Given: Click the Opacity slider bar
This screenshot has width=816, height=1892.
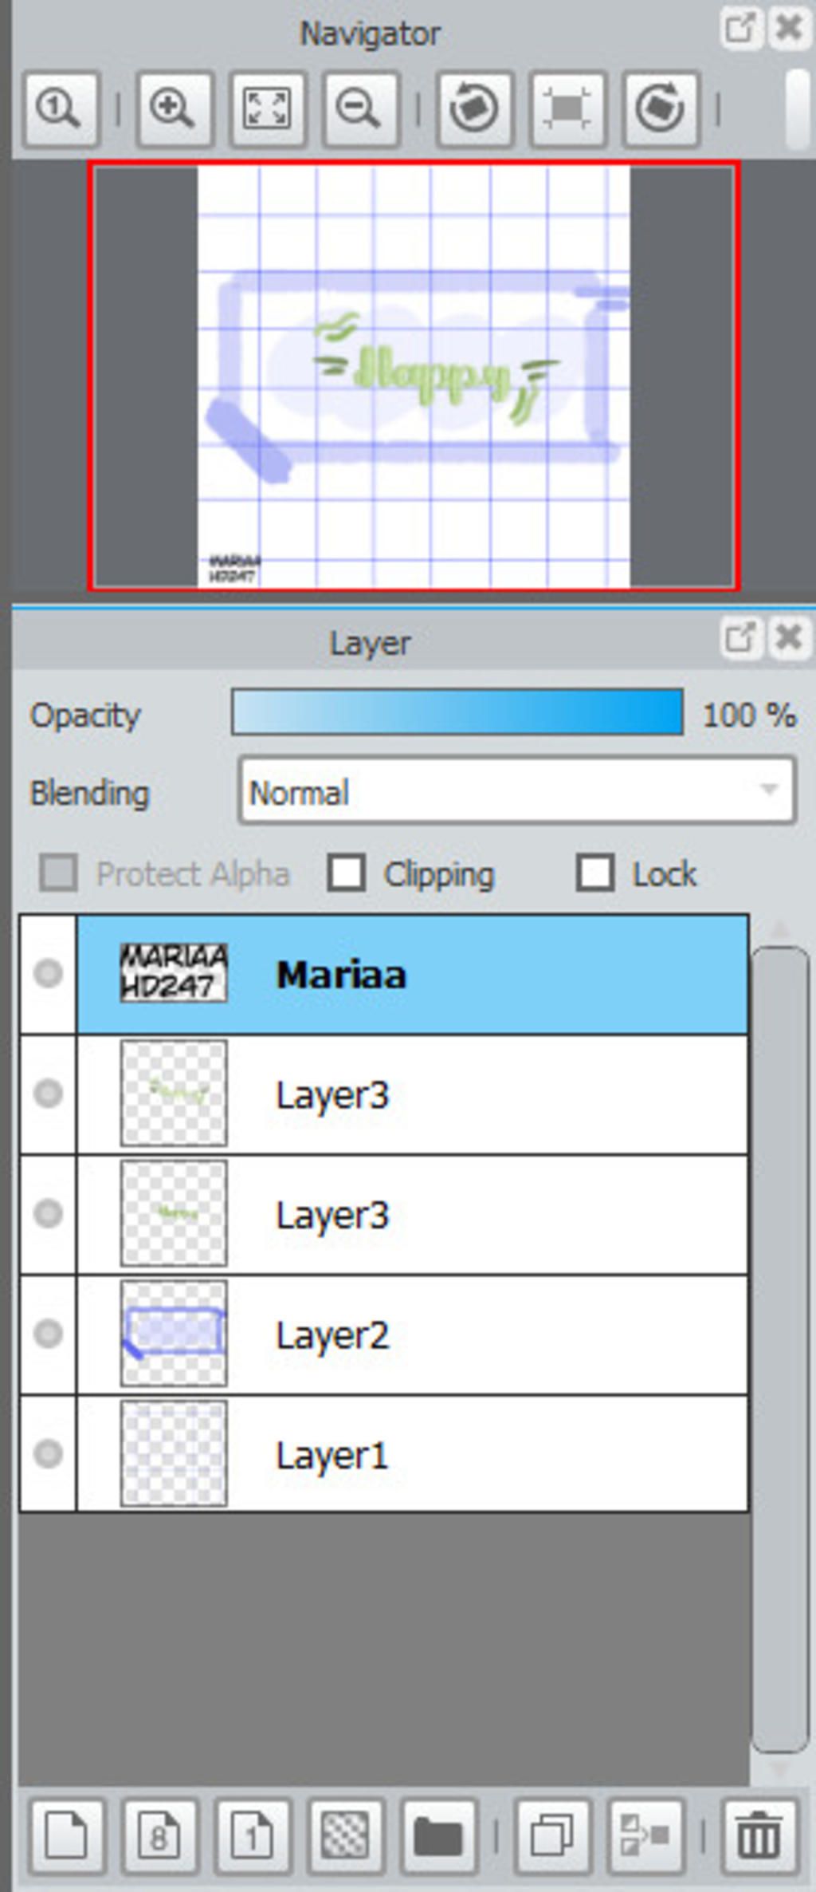Looking at the screenshot, I should point(457,712).
